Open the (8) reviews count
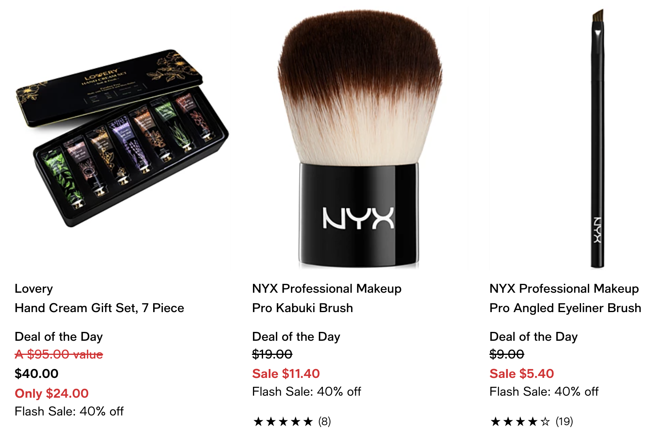 [324, 422]
